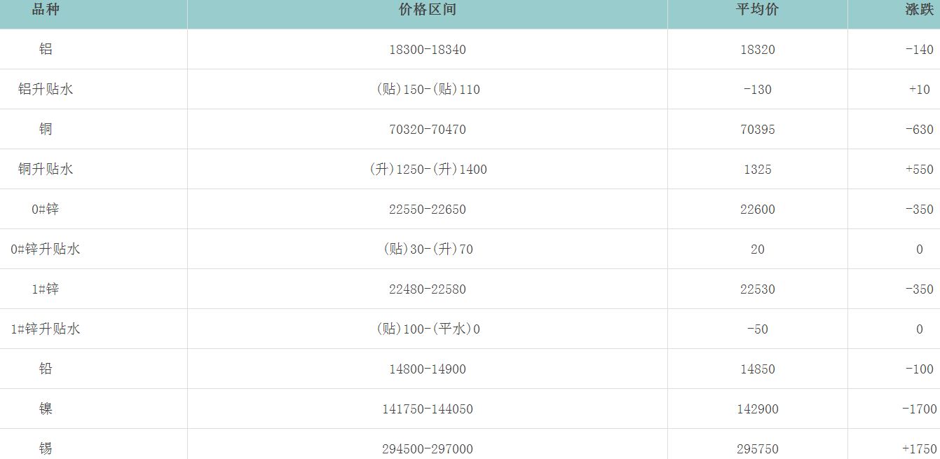Click the nickel price range 141750-144050

click(x=428, y=409)
